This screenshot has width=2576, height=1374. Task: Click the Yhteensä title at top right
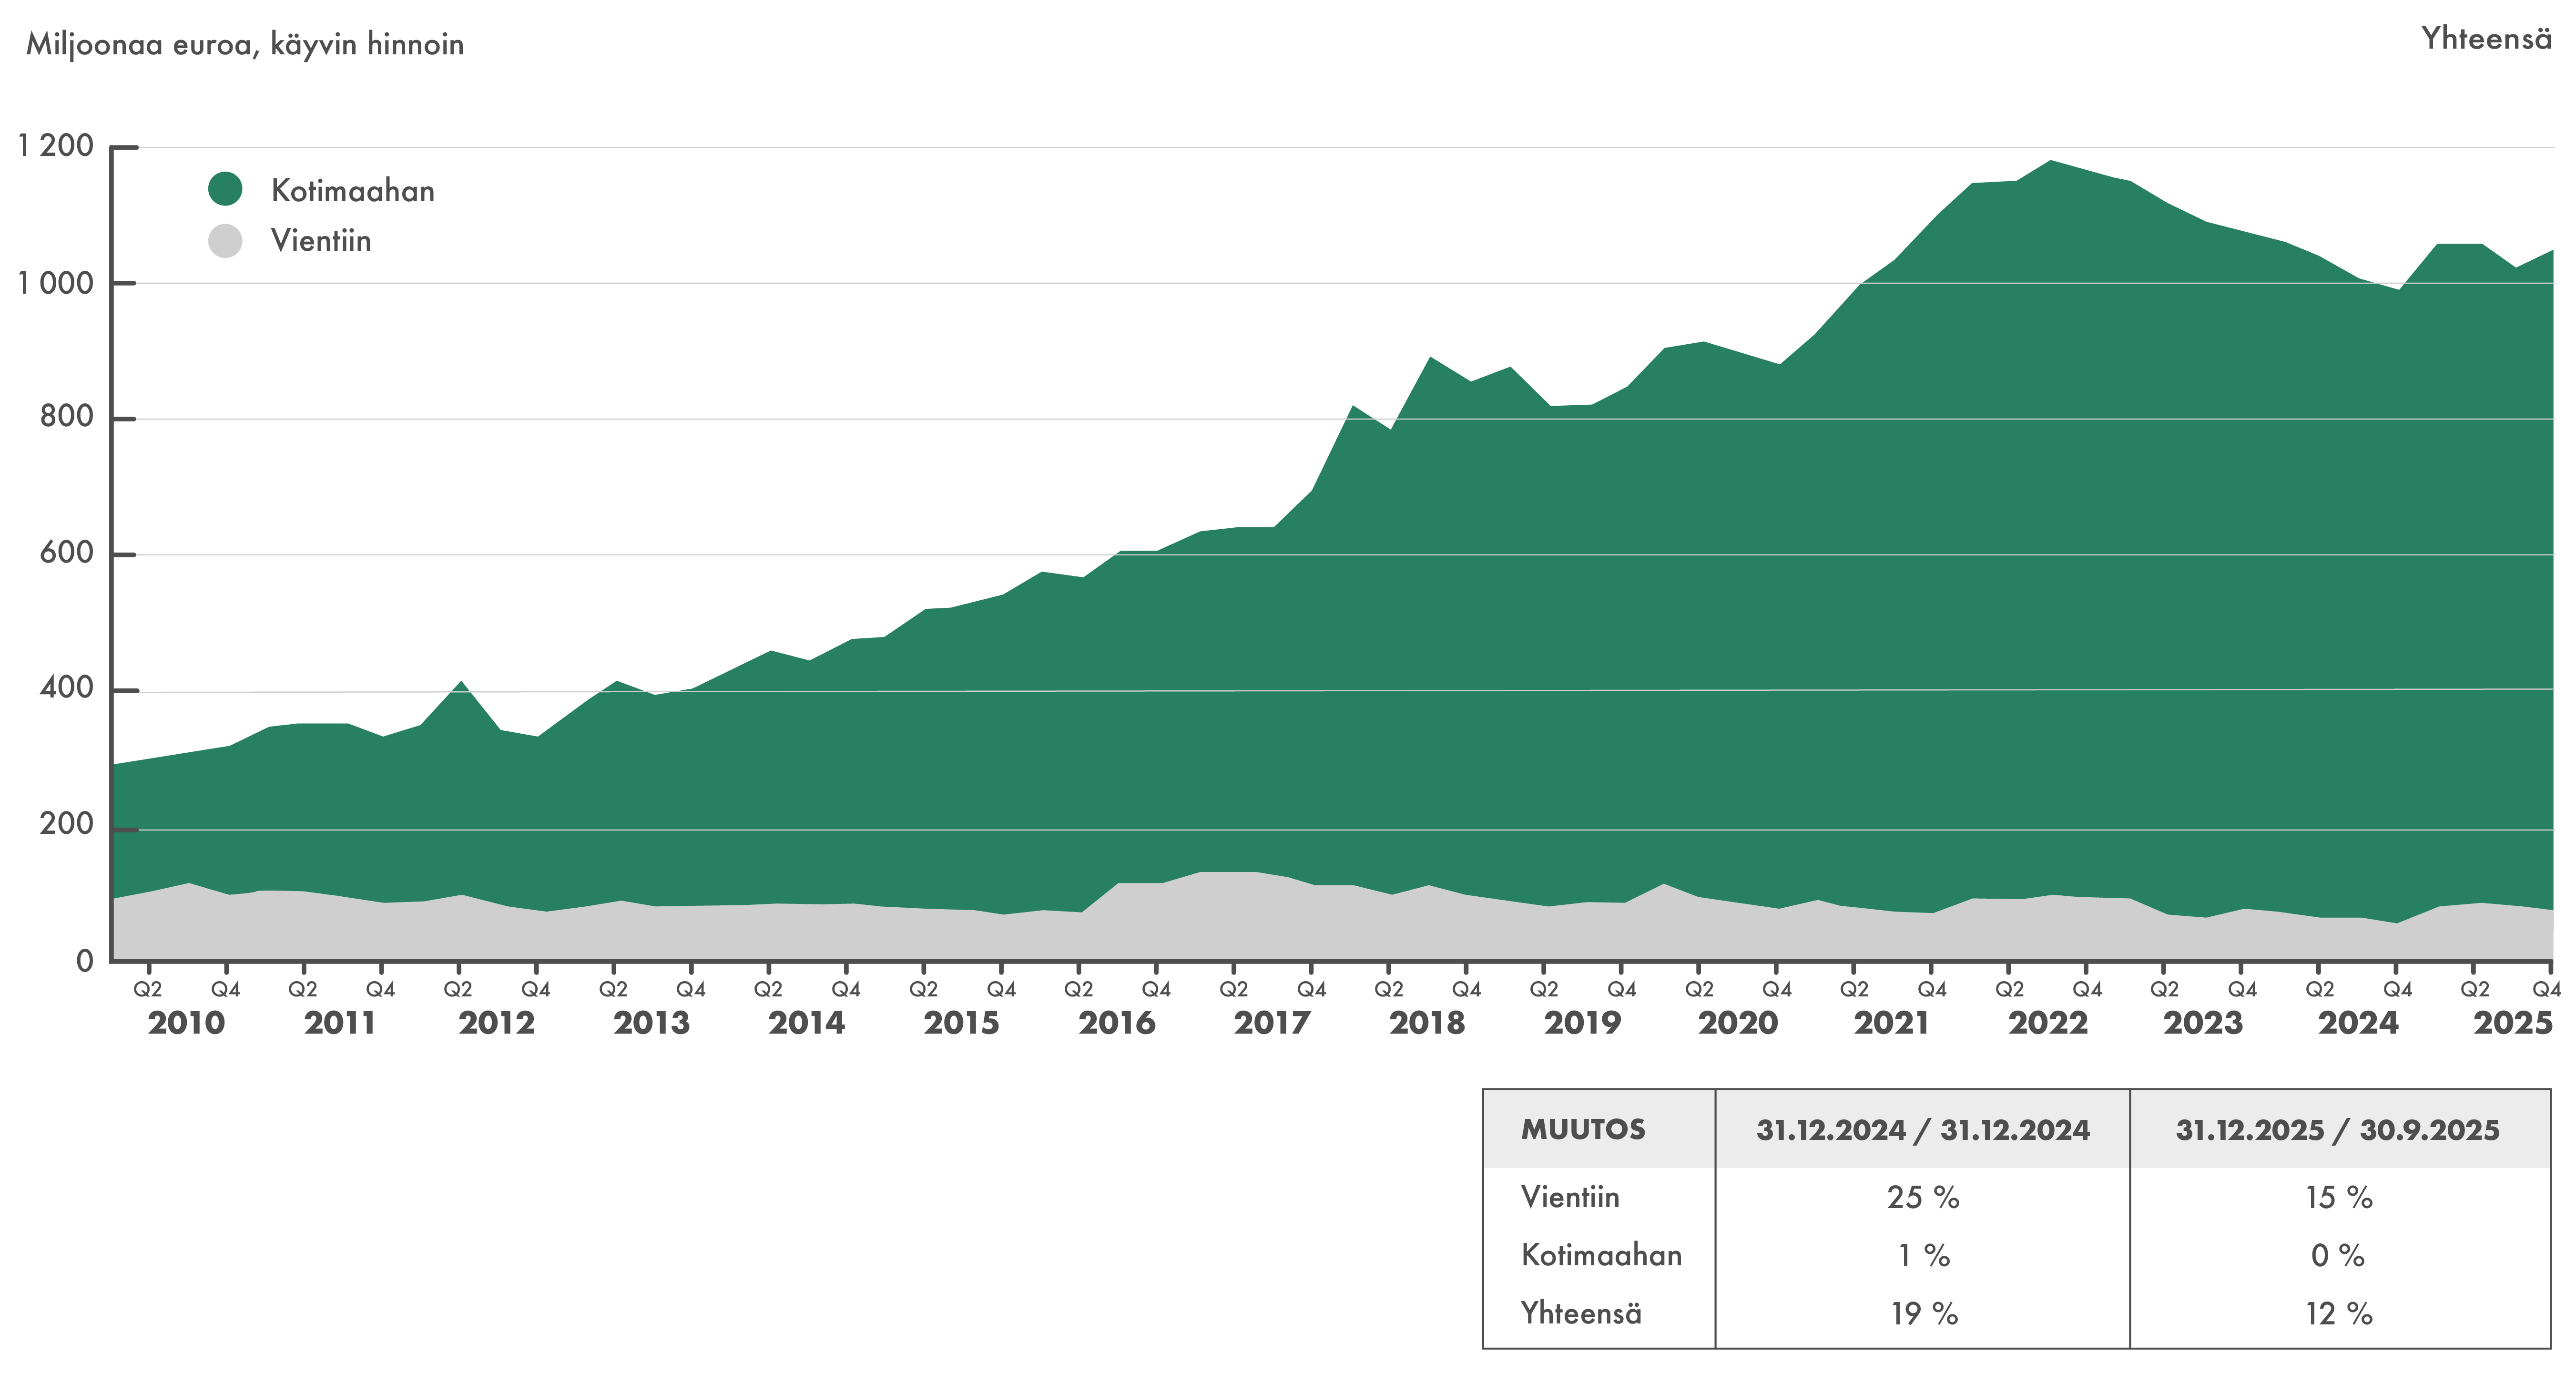(x=2486, y=39)
